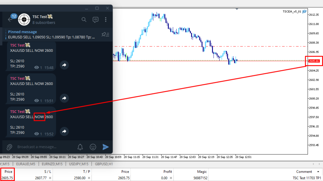Attach a file with the paperclip icon
The height and width of the screenshot is (181, 323).
[9, 147]
